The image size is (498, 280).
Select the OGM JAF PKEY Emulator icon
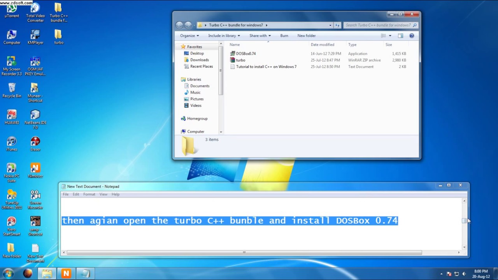click(x=35, y=66)
